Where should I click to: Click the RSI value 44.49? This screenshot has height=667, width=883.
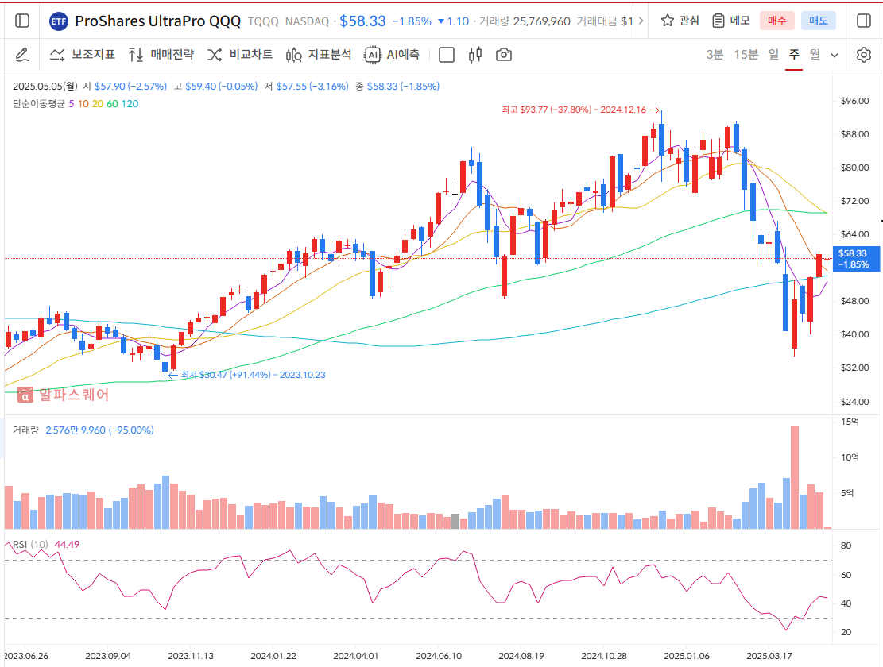67,545
